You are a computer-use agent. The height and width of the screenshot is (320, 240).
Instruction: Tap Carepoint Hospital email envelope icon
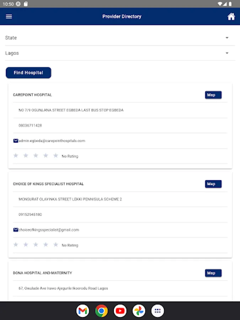click(x=16, y=141)
